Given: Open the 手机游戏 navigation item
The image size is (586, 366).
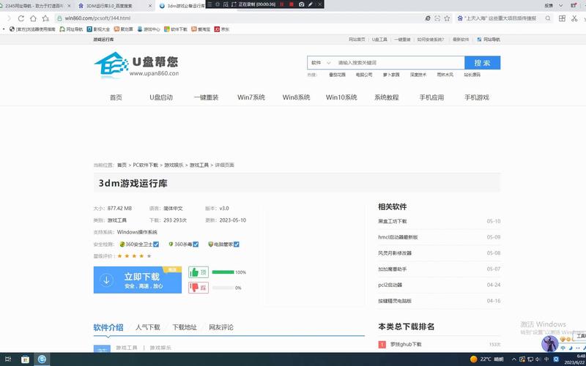Looking at the screenshot, I should click(x=477, y=97).
